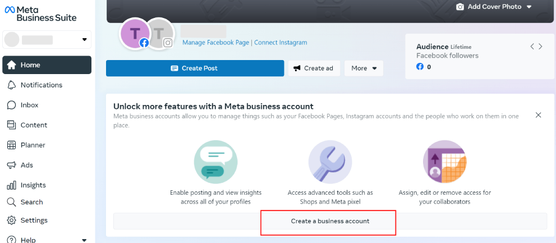556x243 pixels.
Task: Click the Planner calendar grid icon
Action: [x=12, y=145]
